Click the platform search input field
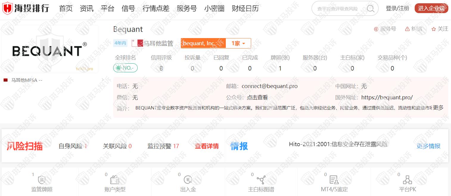The image size is (451, 196). 338,9
